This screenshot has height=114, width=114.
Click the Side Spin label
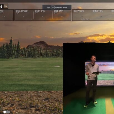[59, 11]
